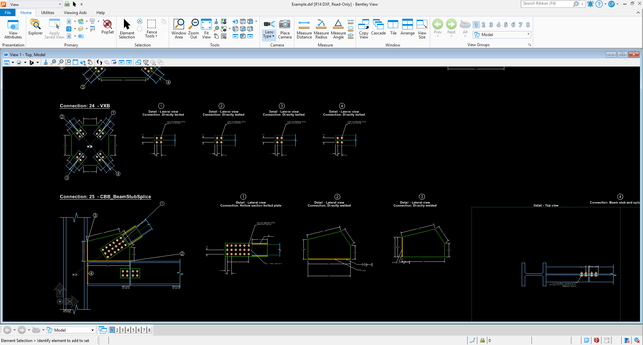
Task: Click the Window Area zoom tool
Action: click(178, 29)
